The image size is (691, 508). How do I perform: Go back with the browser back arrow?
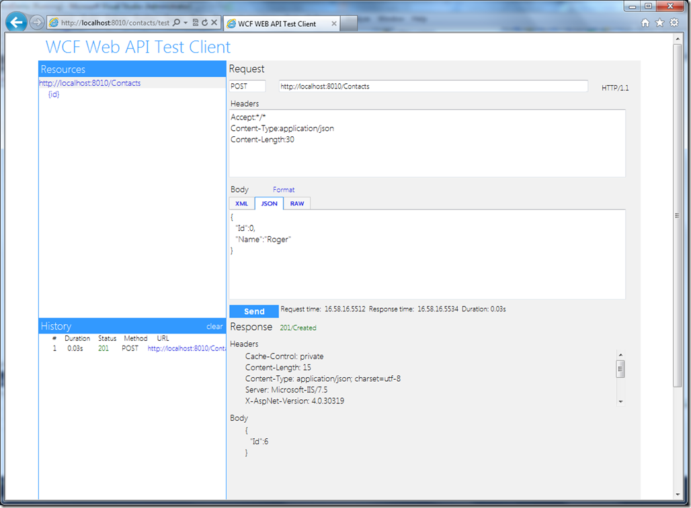(x=16, y=22)
